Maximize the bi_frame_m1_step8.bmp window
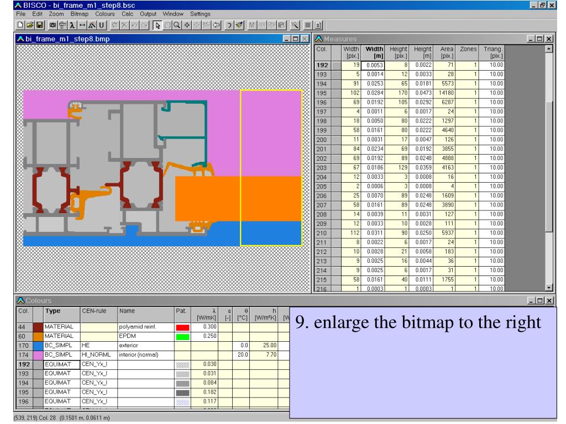Image resolution: width=566 pixels, height=424 pixels. pos(295,39)
